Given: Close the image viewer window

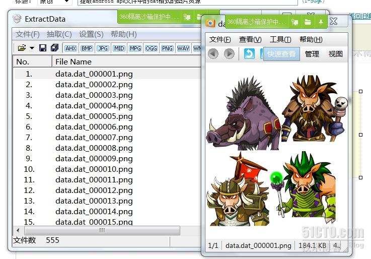Looking at the screenshot, I should 334,21.
